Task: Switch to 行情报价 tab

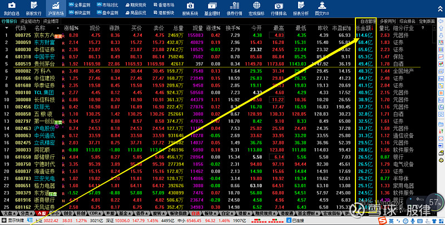Action: point(9,21)
